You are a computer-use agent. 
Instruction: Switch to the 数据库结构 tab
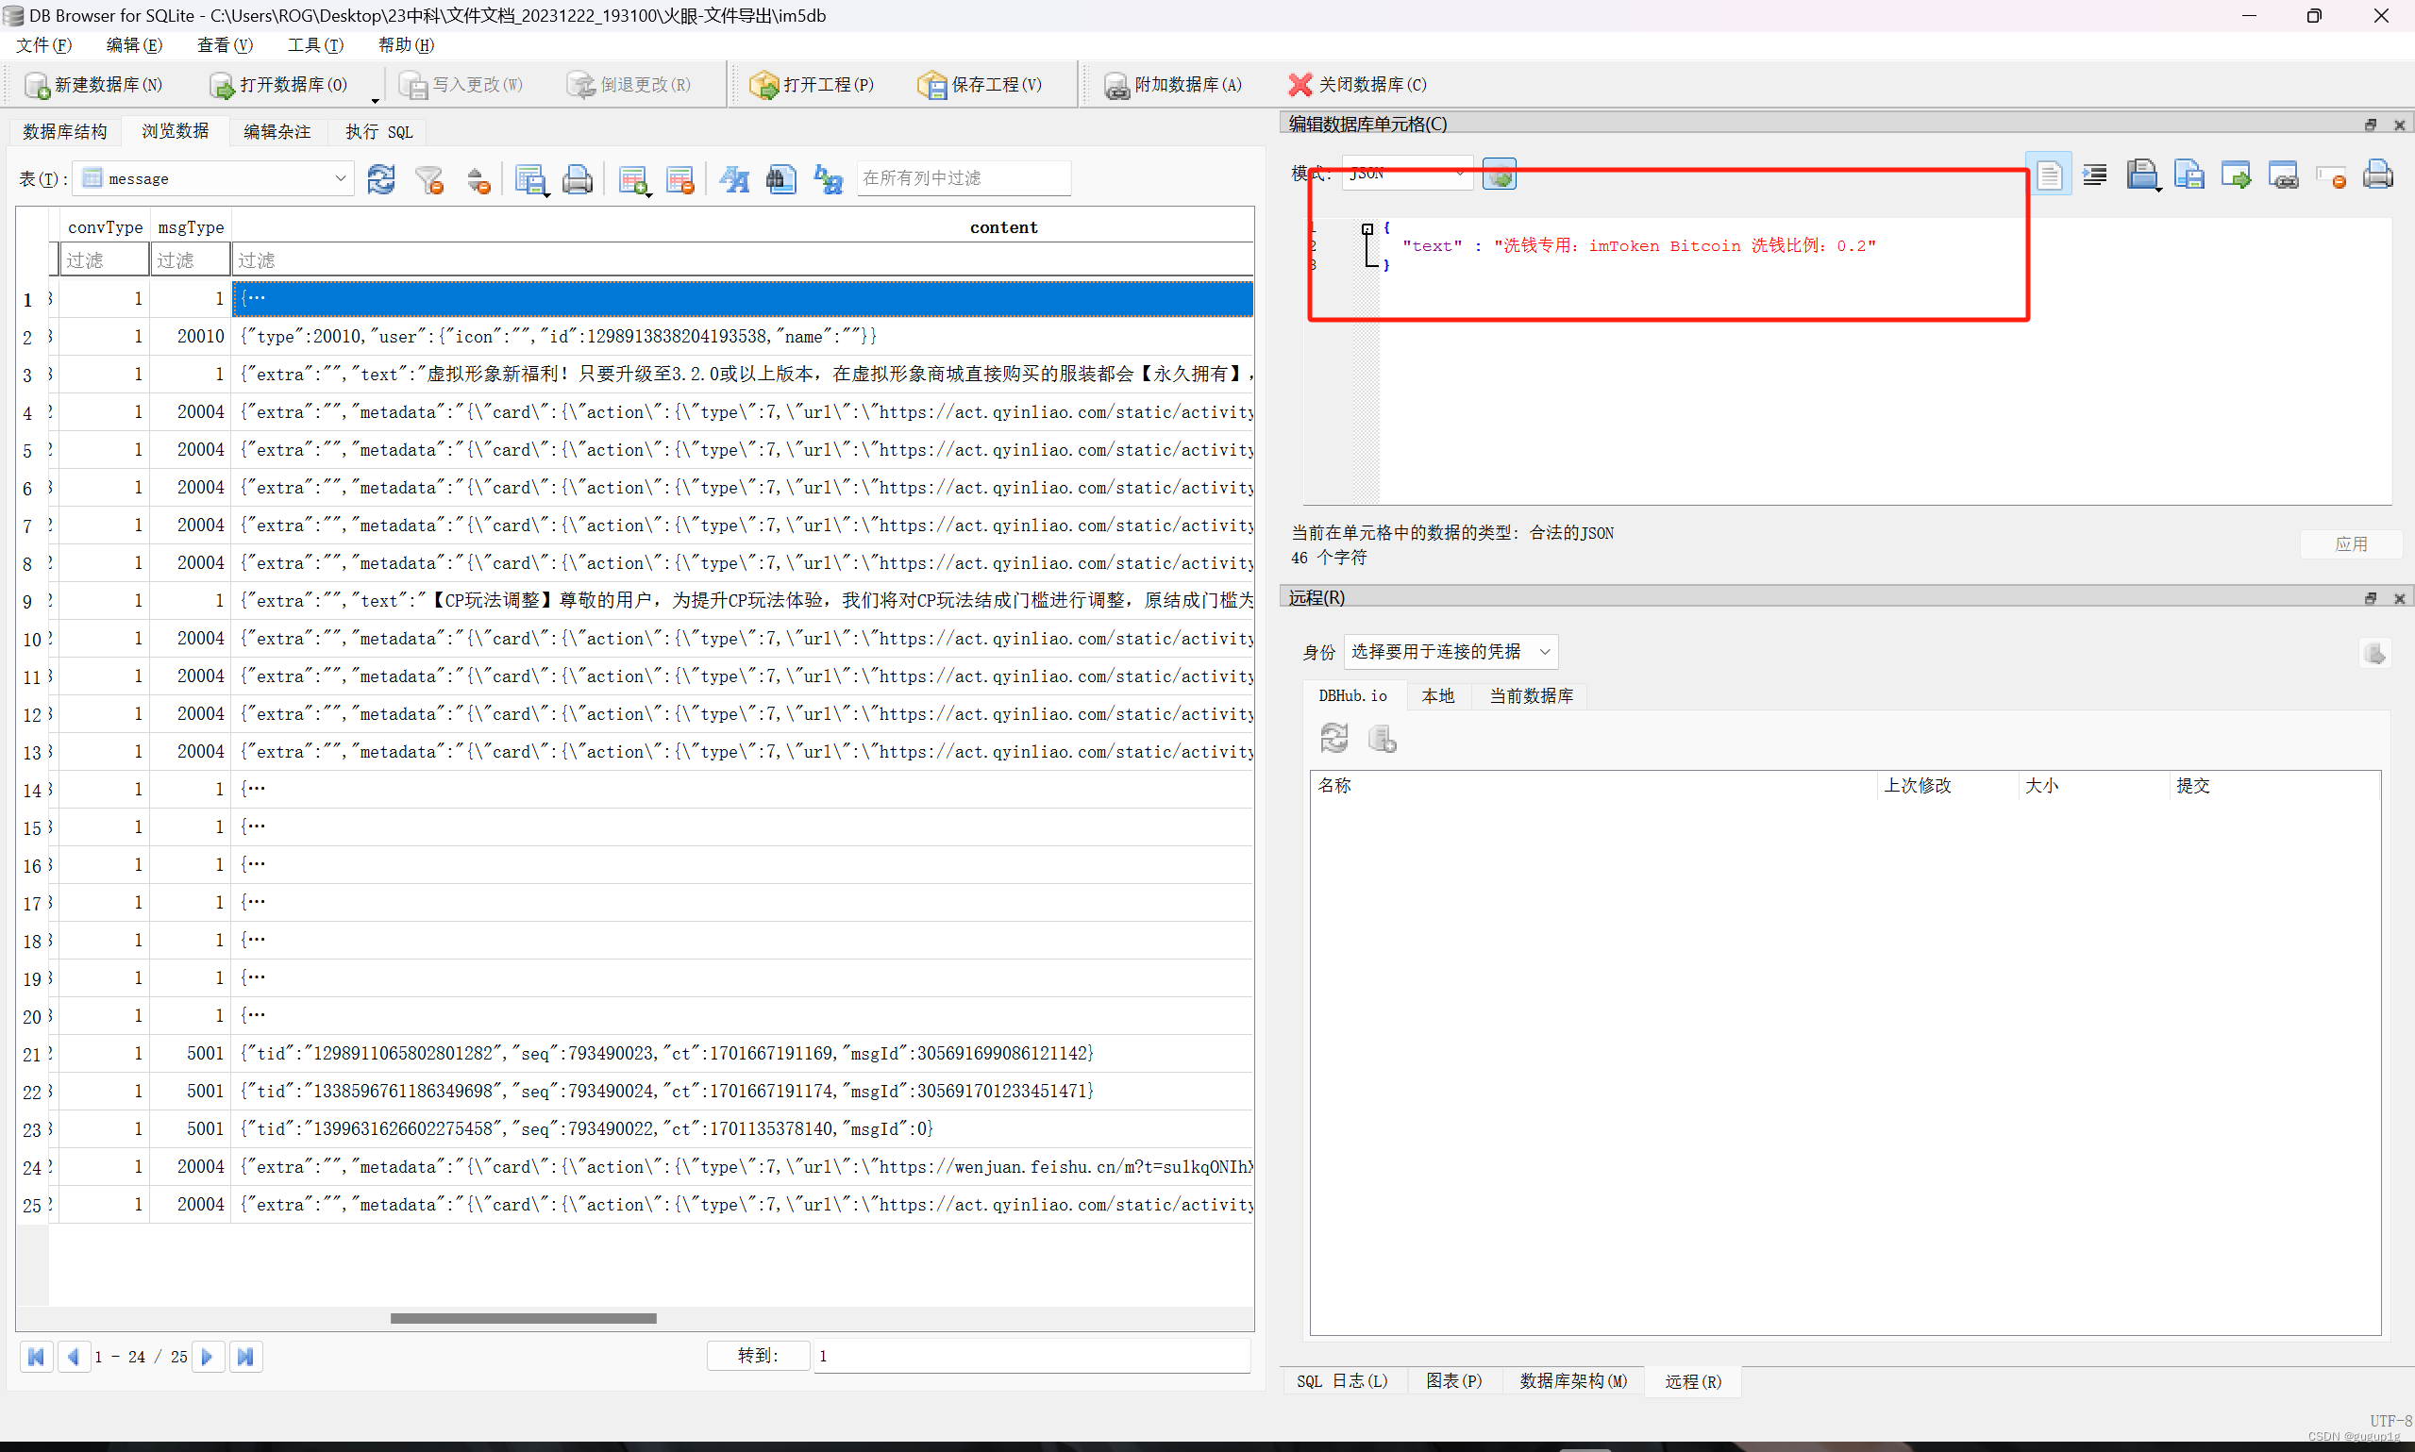click(64, 131)
